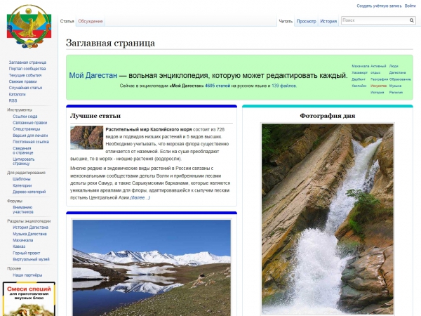Open Шаблоны link
Screen dimensions: 421x316
tap(22, 179)
